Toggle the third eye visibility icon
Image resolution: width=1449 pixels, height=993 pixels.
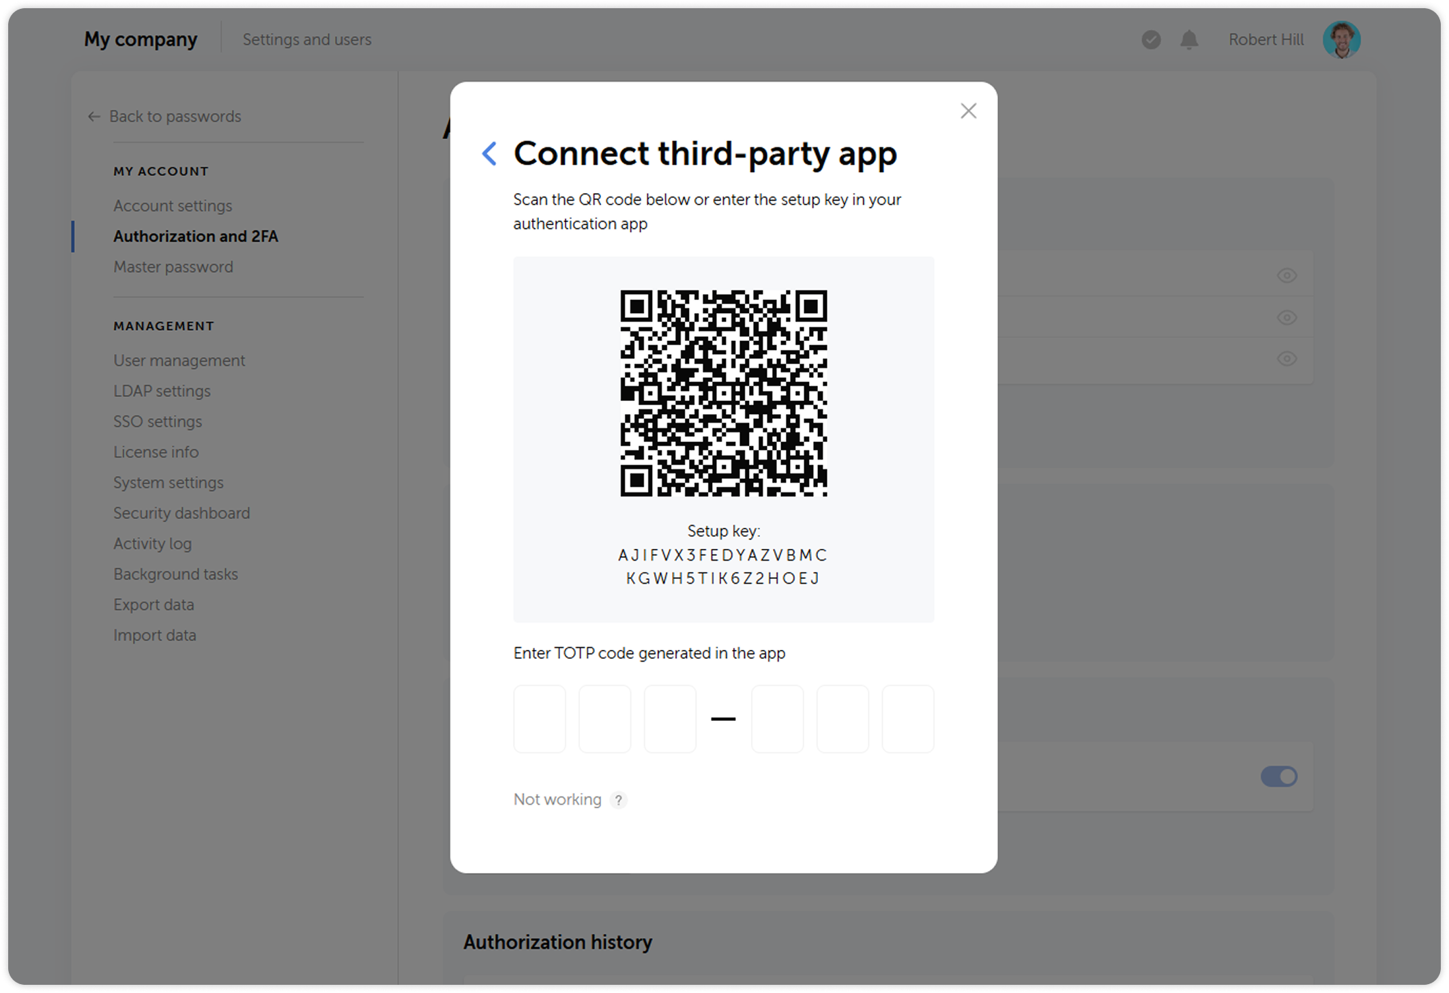coord(1287,359)
